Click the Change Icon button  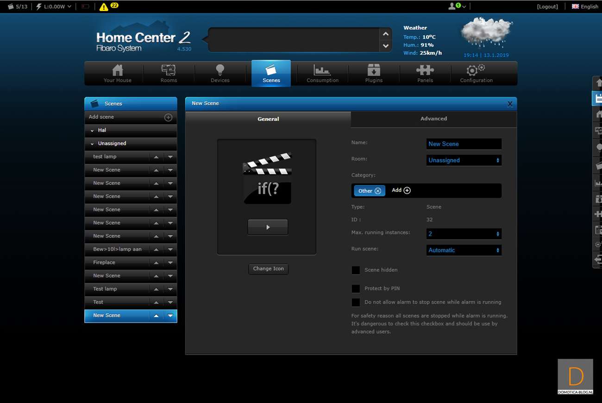point(269,269)
